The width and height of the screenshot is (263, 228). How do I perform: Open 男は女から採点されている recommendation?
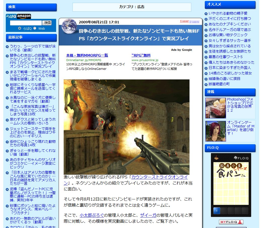pos(230,46)
